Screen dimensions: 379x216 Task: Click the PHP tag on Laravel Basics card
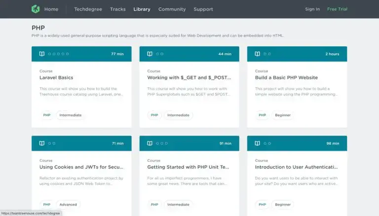47,115
